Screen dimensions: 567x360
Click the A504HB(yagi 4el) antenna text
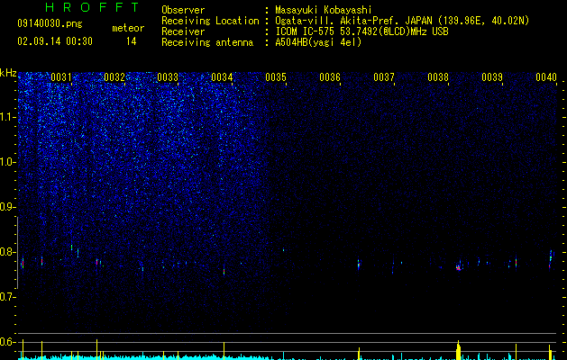(x=318, y=42)
